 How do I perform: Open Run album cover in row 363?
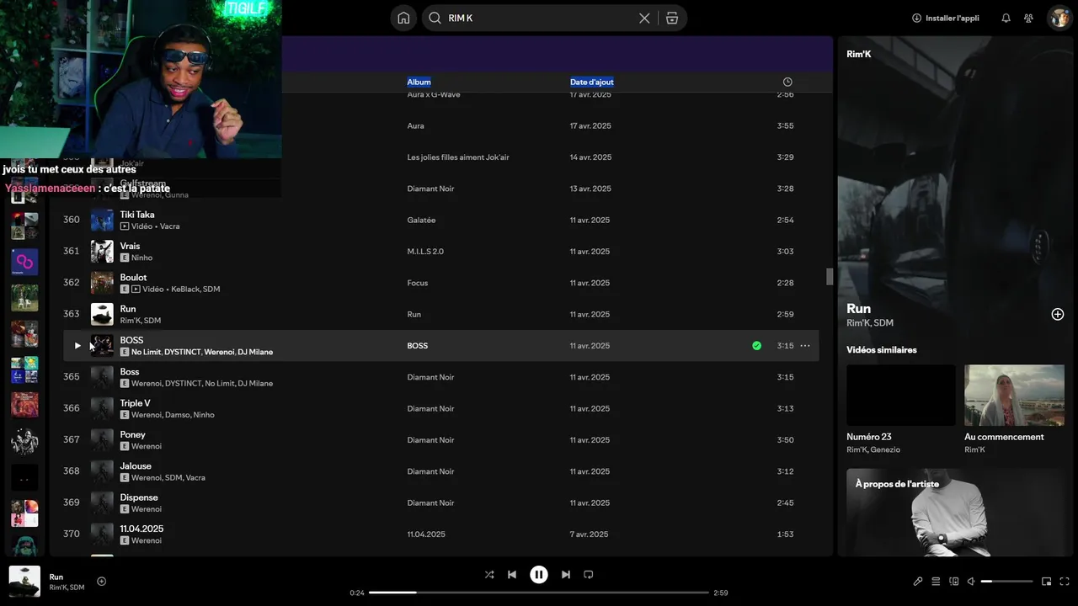tap(102, 314)
